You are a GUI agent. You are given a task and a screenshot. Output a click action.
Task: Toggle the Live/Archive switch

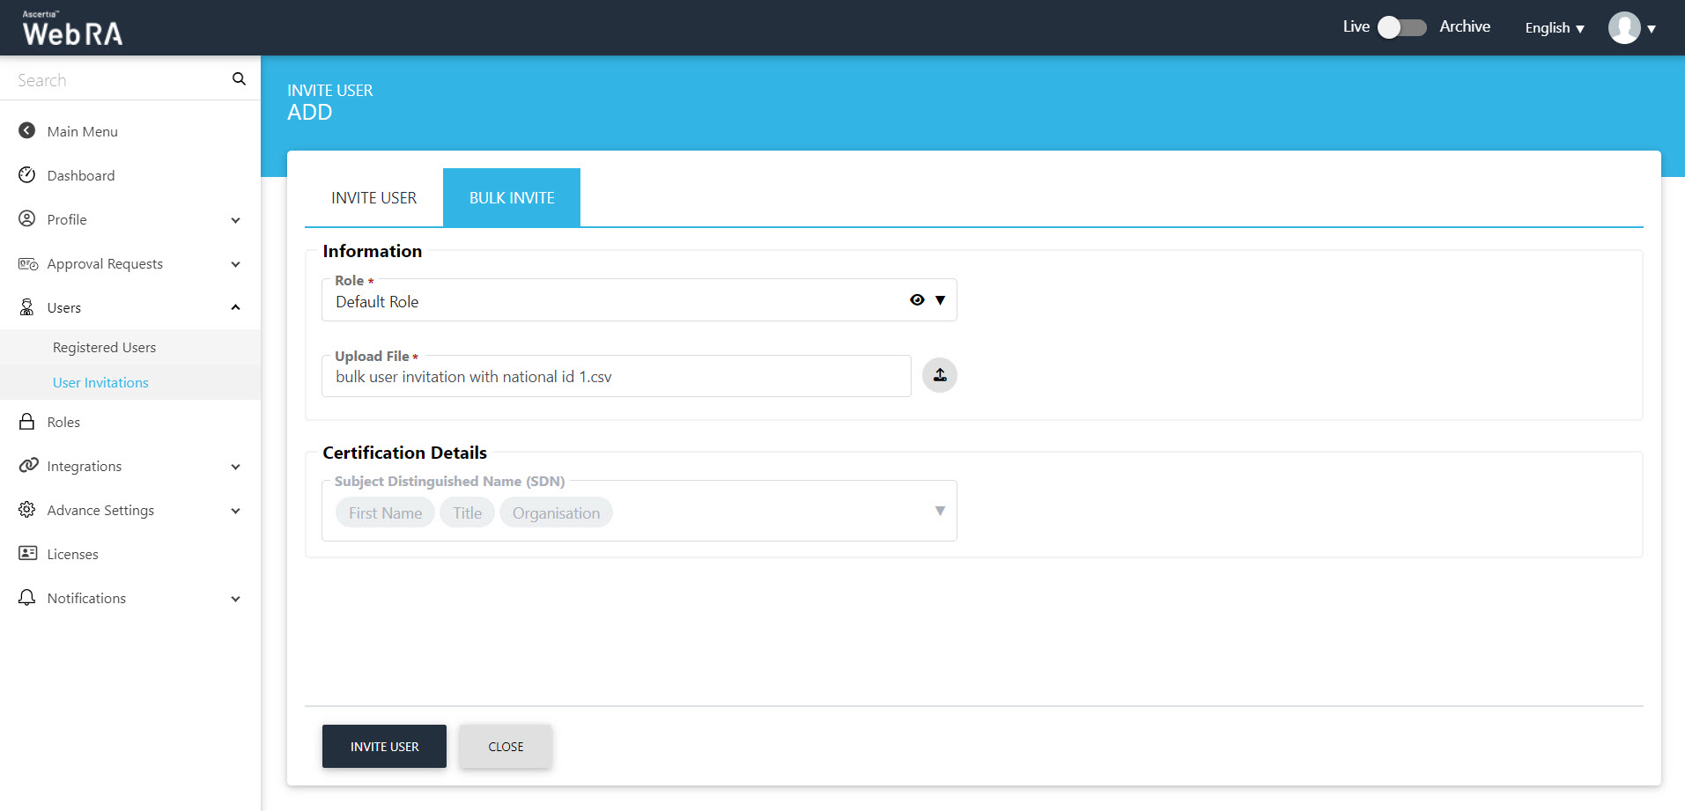tap(1401, 27)
